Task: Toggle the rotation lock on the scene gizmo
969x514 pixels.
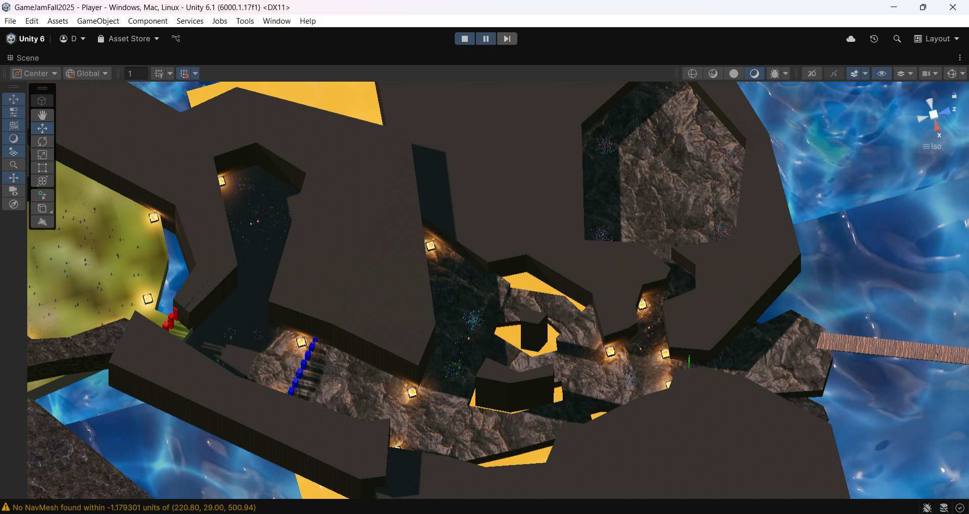Action: tap(954, 95)
